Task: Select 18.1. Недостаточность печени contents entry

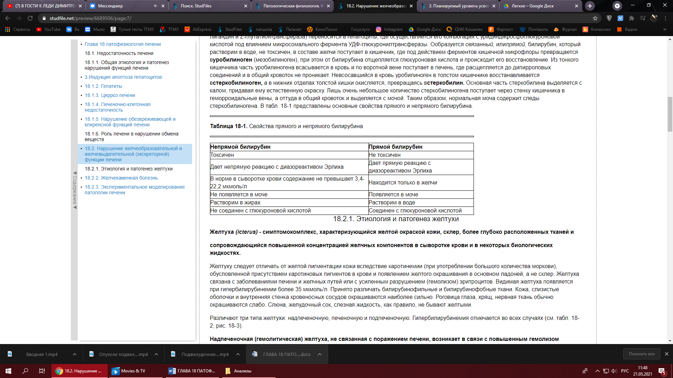Action: click(x=119, y=53)
